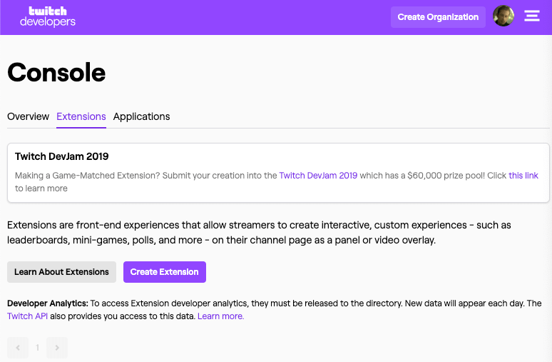This screenshot has height=362, width=552.
Task: Select the Extensions tab
Action: point(81,116)
